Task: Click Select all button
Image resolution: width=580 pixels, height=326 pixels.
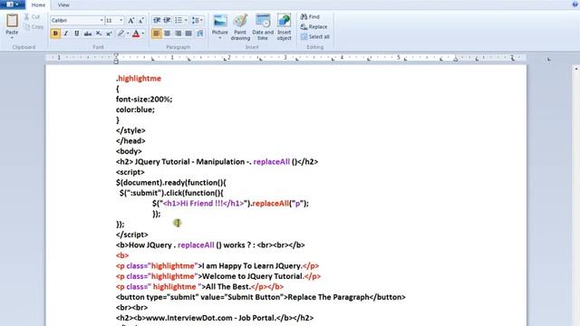Action: (x=315, y=36)
